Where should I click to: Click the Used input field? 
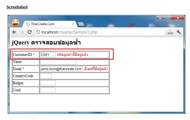pos(48,90)
